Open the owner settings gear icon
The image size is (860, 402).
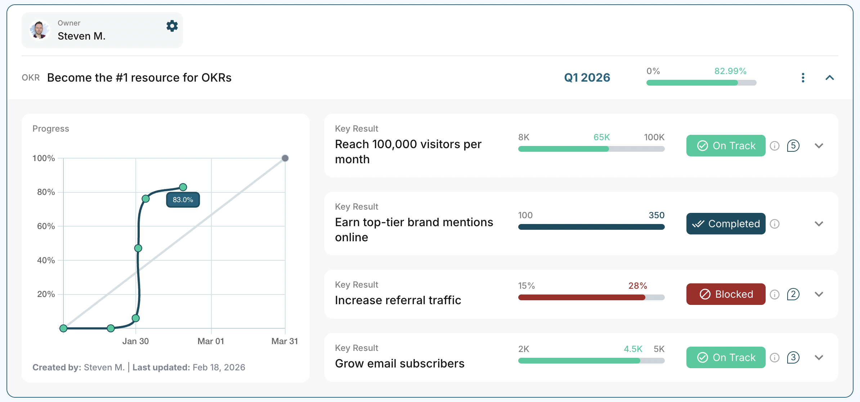172,26
